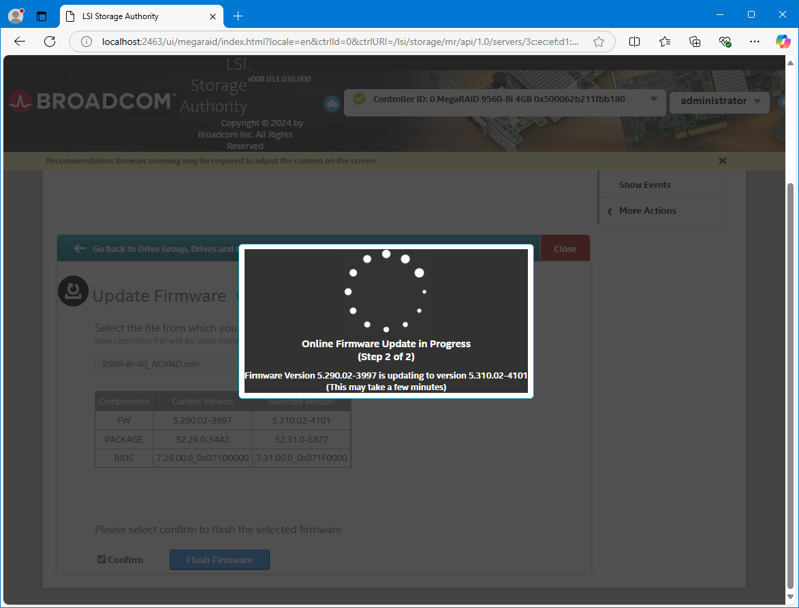Select BIOS current version 7.29.00.0_0x071D0000 cell

tap(202, 458)
